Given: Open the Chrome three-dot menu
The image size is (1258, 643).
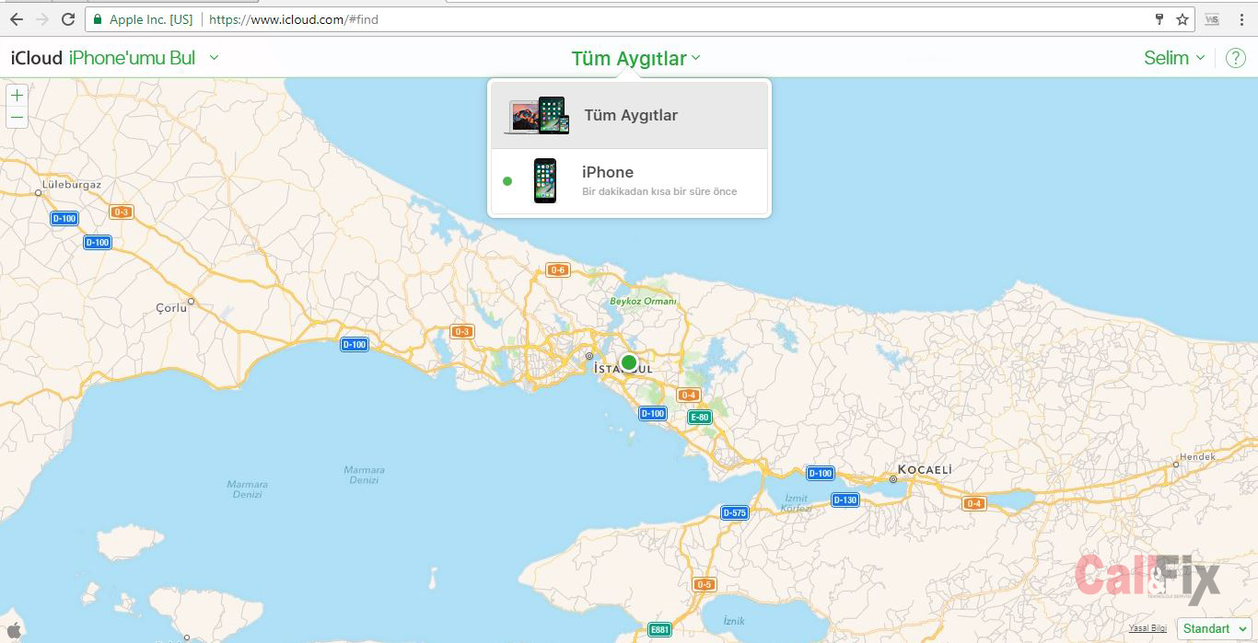Looking at the screenshot, I should 1241,19.
